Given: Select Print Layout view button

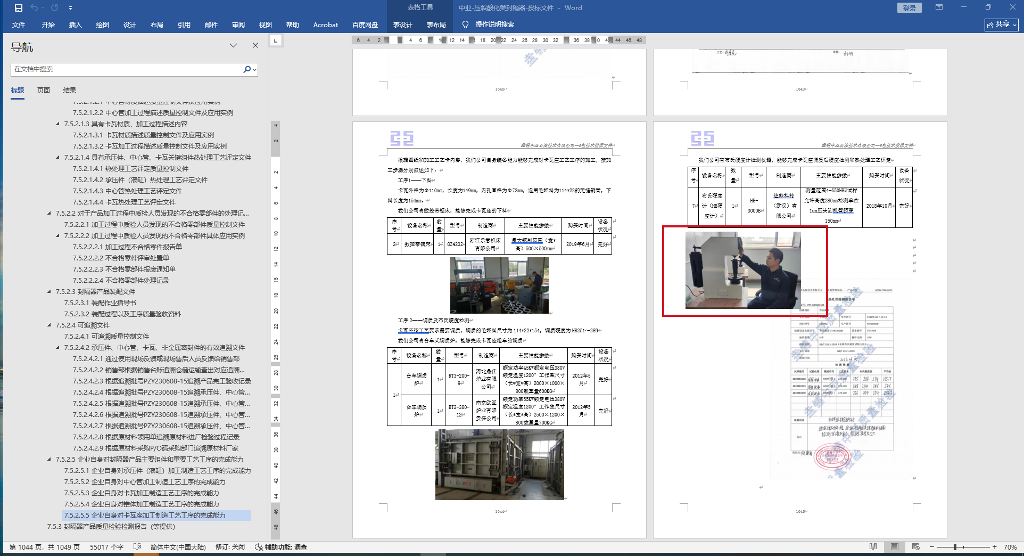Looking at the screenshot, I should [894, 547].
